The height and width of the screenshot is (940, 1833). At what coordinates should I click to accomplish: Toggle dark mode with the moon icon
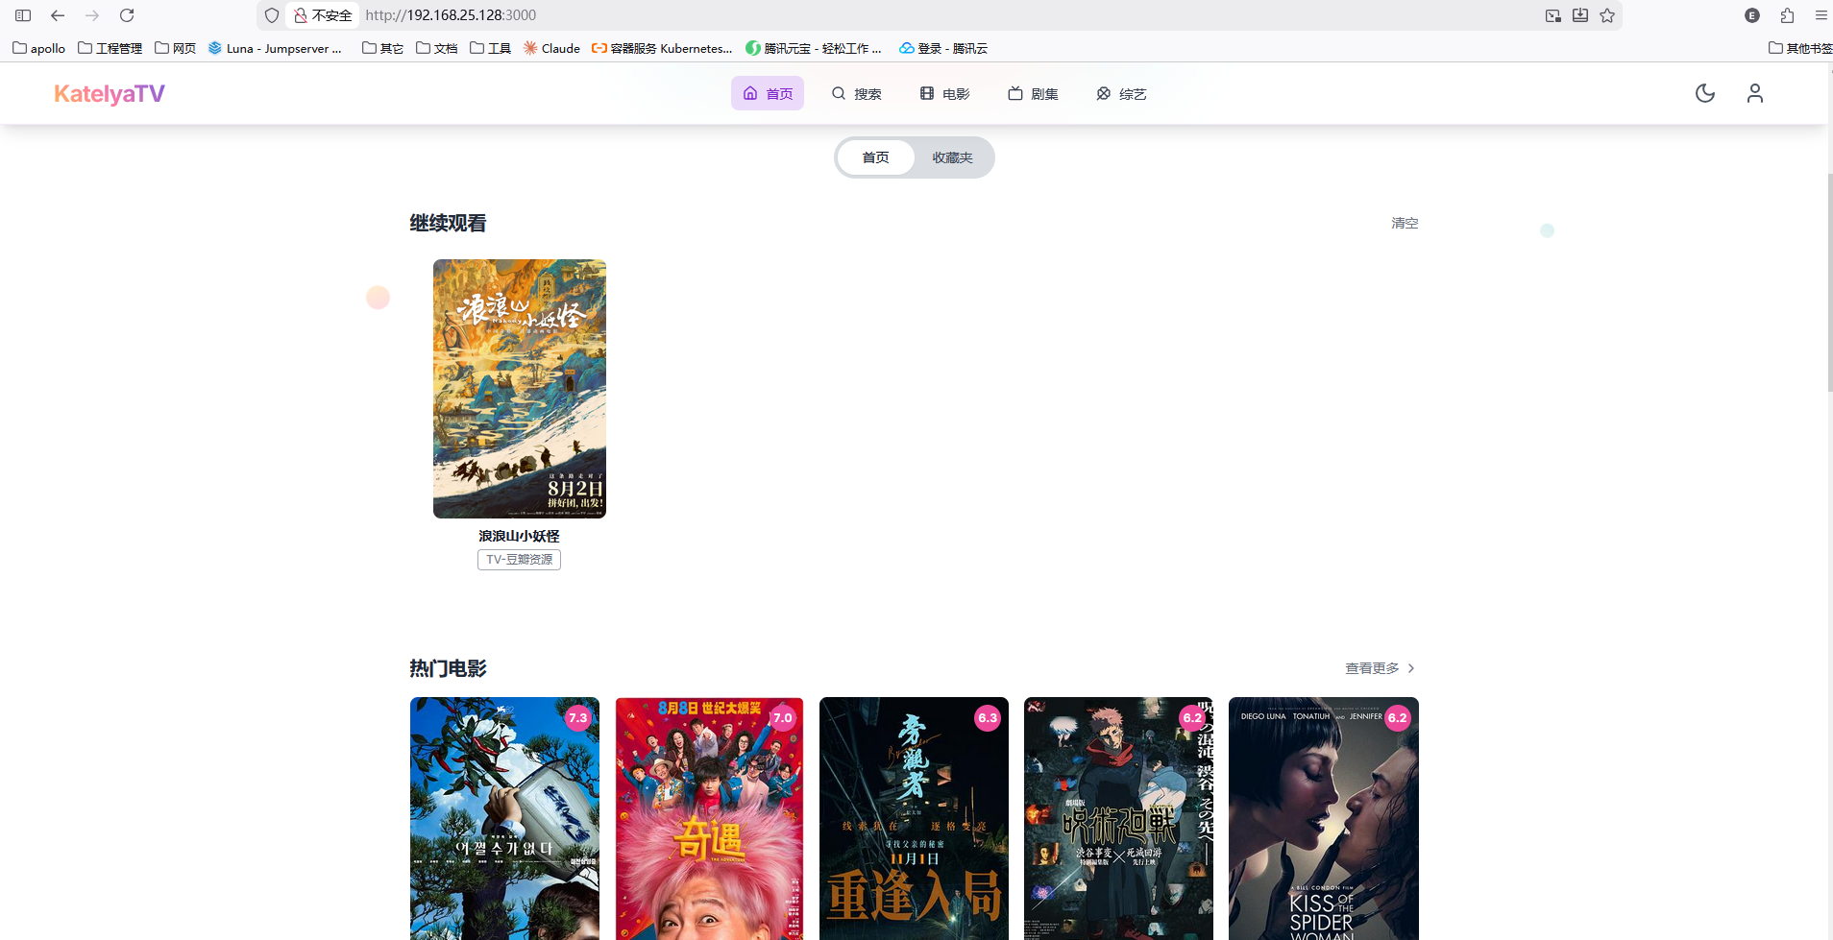click(x=1705, y=93)
